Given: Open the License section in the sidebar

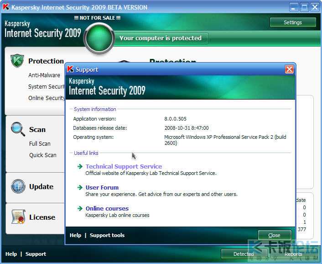Looking at the screenshot, I should (42, 217).
